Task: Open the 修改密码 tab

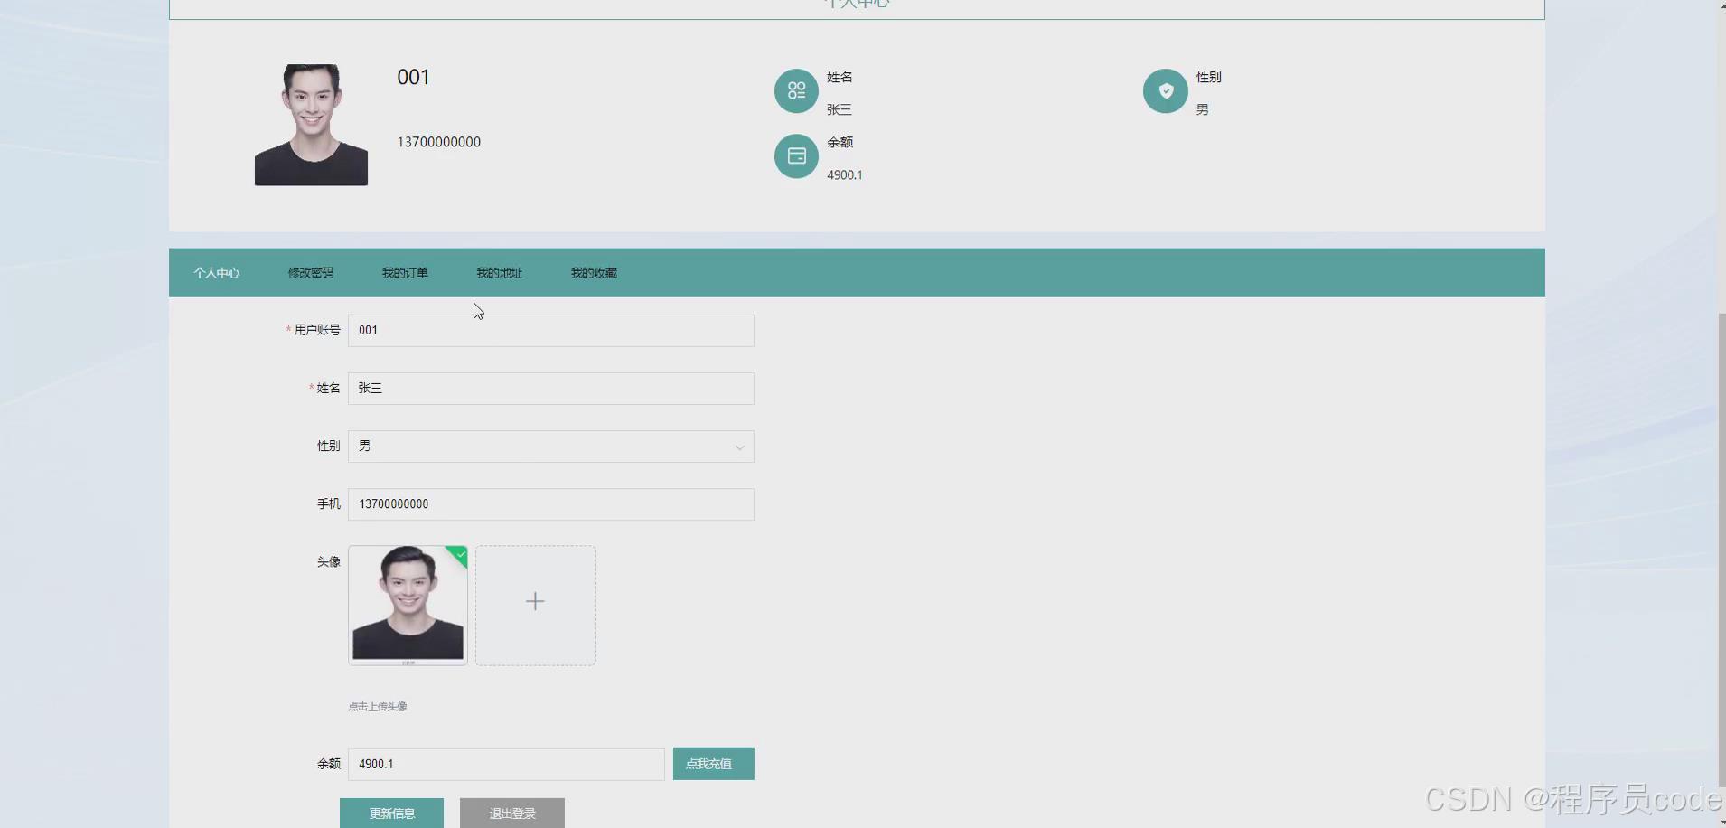Action: click(x=311, y=273)
